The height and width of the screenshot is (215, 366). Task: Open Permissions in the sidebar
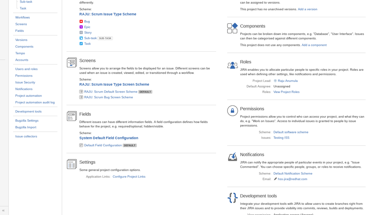(x=24, y=76)
